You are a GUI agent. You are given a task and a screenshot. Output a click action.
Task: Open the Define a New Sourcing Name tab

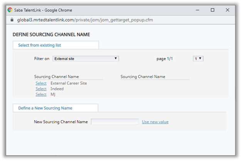coord(55,108)
